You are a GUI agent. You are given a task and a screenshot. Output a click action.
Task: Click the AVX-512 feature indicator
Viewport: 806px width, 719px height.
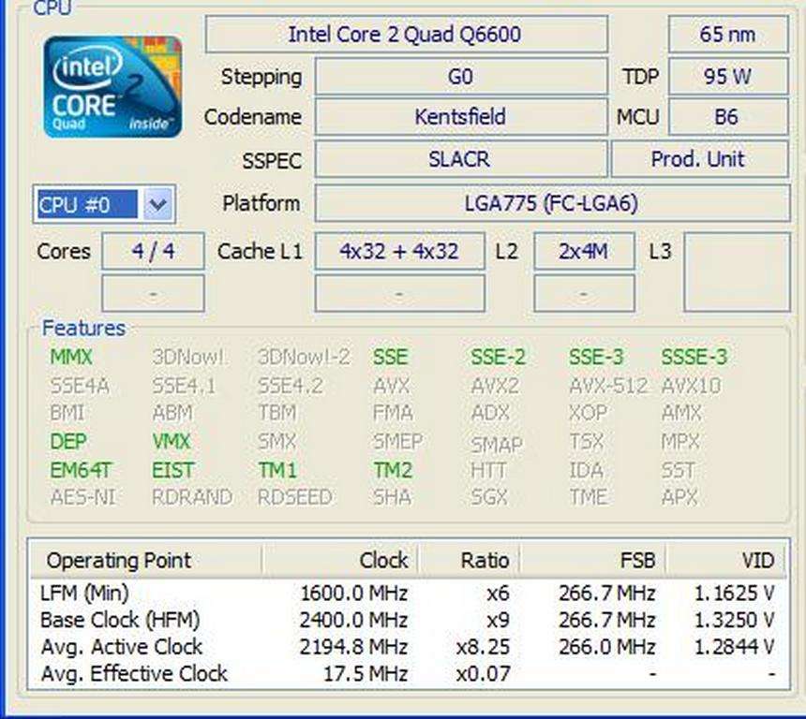click(x=605, y=386)
